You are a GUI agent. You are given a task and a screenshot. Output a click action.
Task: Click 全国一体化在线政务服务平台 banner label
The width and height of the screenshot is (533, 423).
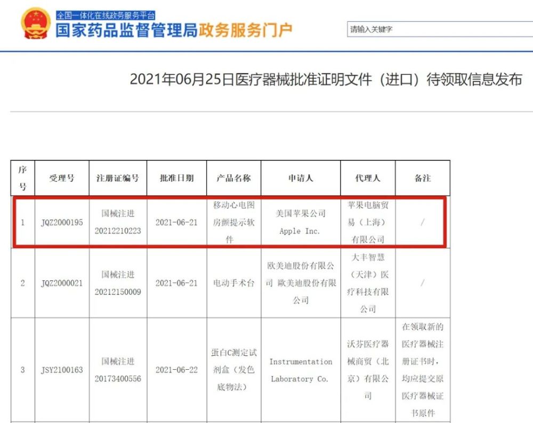[106, 15]
